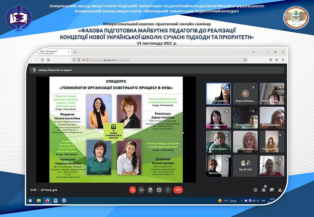The height and width of the screenshot is (217, 314).
Task: Click the nataliya Fedorchuk presenting banner
Action: [157, 70]
